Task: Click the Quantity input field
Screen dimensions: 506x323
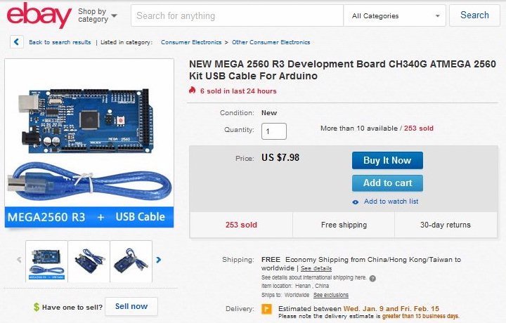Action: click(x=274, y=131)
